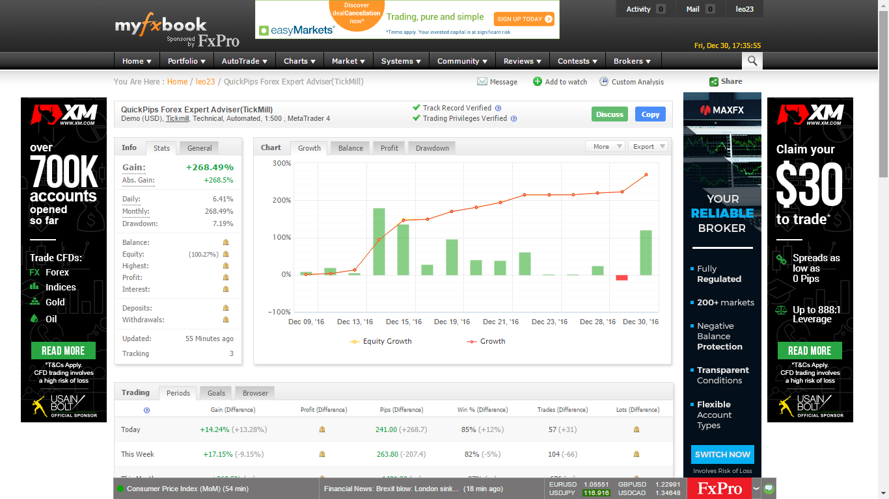Open the Community menu dropdown
The height and width of the screenshot is (499, 889).
point(462,61)
